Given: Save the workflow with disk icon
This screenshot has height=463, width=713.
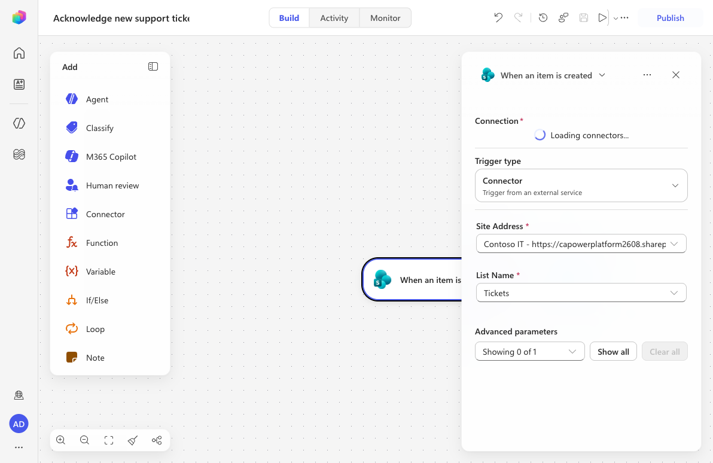Looking at the screenshot, I should [x=584, y=18].
